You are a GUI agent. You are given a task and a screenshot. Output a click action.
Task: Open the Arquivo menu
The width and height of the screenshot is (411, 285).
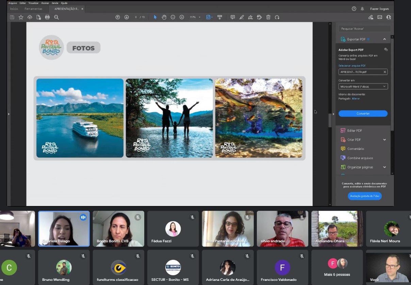pyautogui.click(x=13, y=3)
